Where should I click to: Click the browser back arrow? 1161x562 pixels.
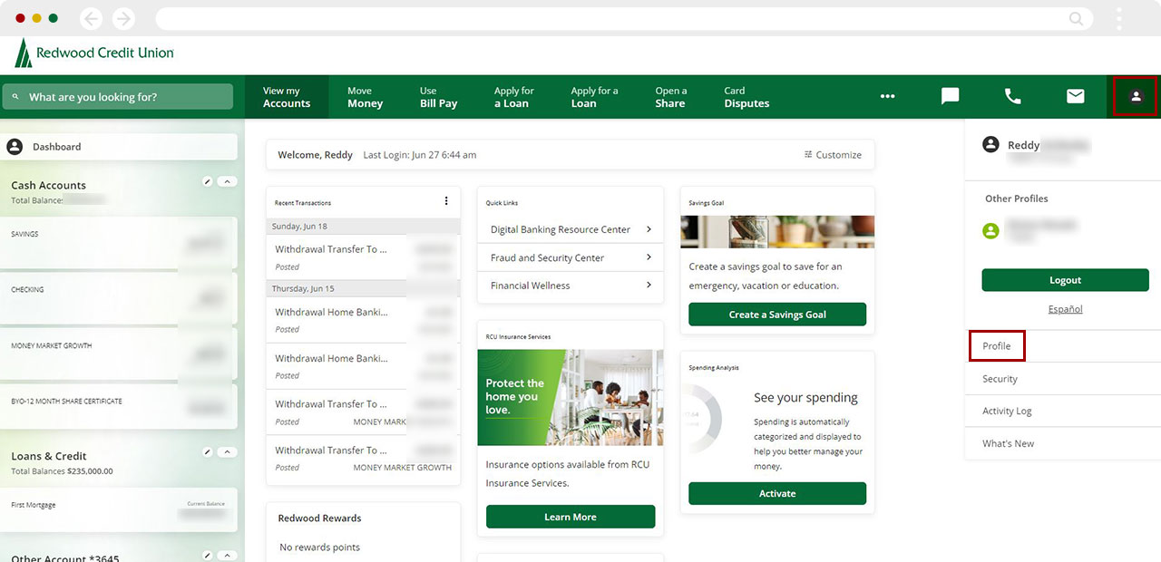coord(92,18)
